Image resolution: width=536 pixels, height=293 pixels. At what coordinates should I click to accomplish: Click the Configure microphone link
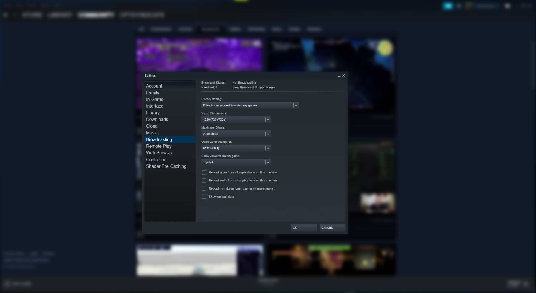(258, 189)
